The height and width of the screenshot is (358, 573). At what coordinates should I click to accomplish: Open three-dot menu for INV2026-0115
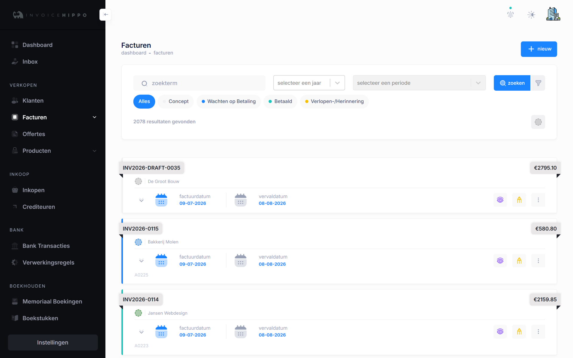pos(538,261)
